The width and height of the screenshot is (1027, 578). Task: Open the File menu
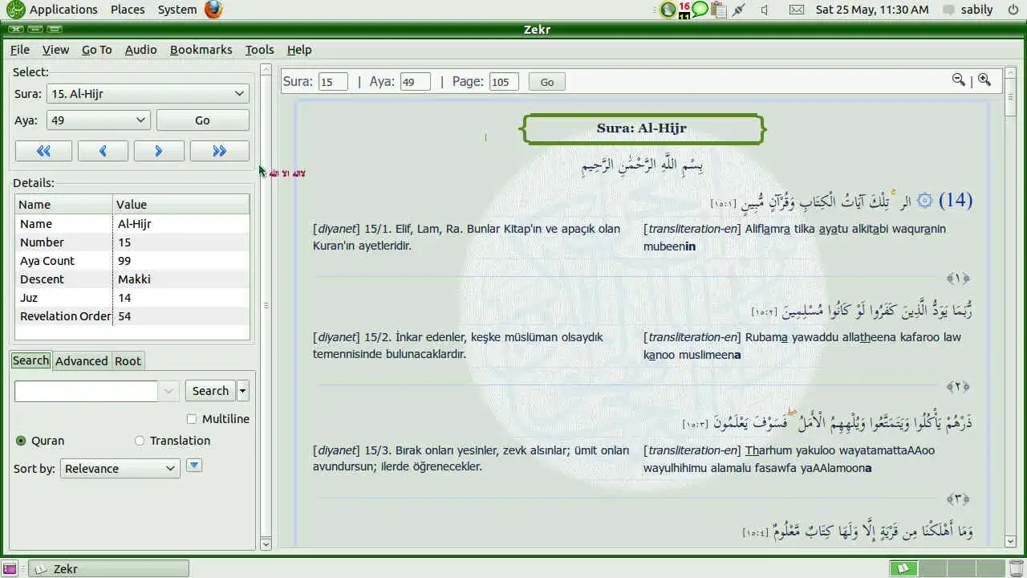coord(20,50)
